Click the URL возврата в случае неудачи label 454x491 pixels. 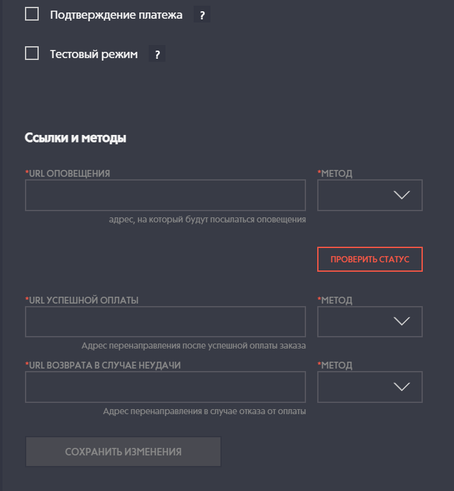click(x=104, y=365)
